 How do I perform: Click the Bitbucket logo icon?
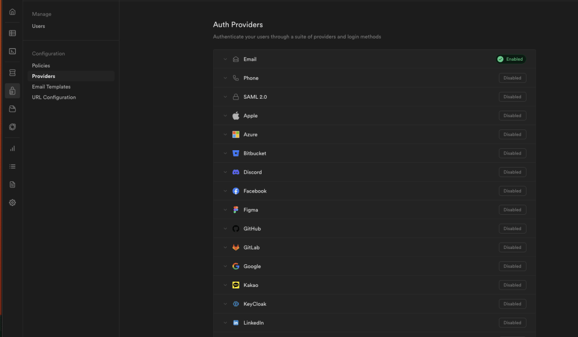tap(236, 153)
